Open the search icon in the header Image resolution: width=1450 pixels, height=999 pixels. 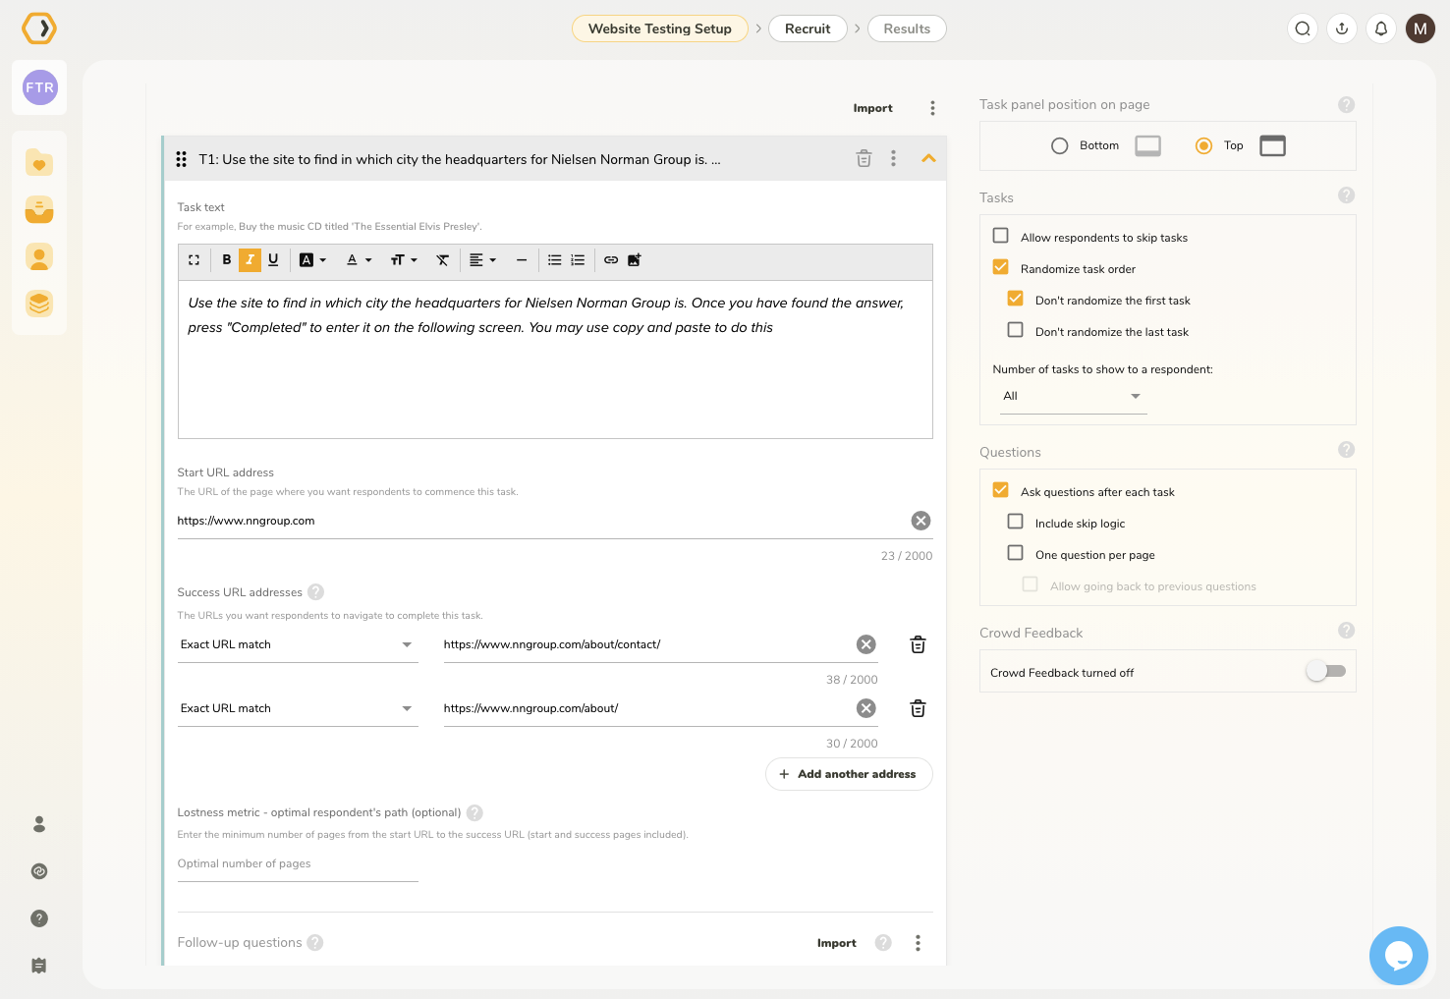[1303, 28]
